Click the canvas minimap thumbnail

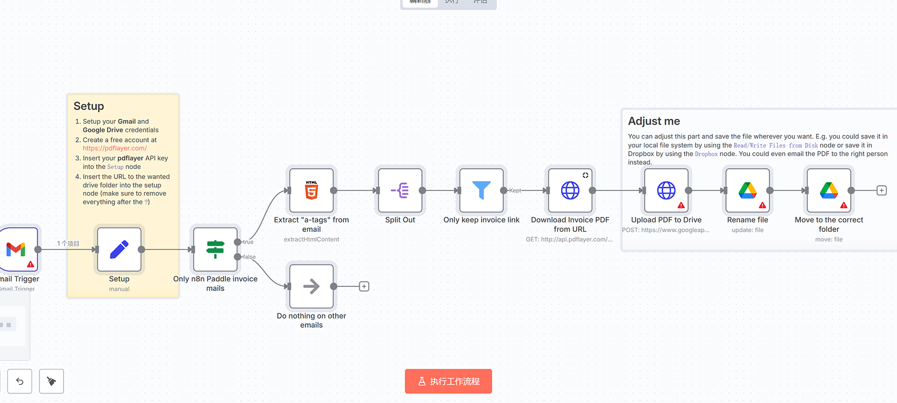pos(11,325)
